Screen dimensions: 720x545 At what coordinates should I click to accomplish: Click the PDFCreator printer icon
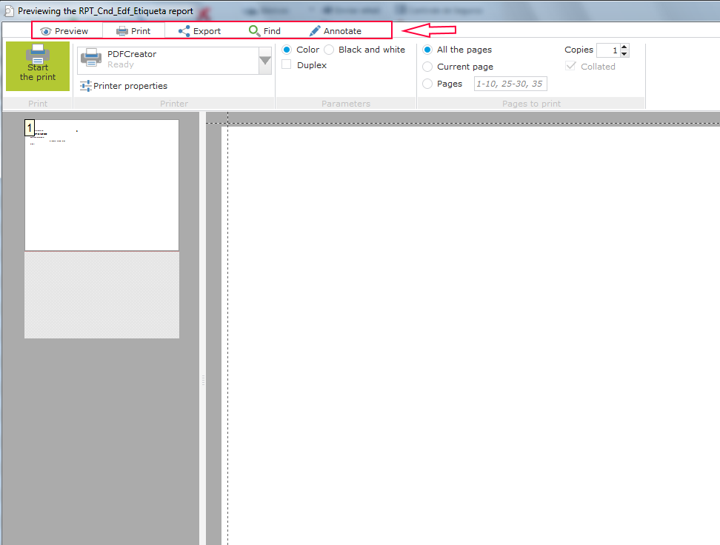pyautogui.click(x=91, y=58)
